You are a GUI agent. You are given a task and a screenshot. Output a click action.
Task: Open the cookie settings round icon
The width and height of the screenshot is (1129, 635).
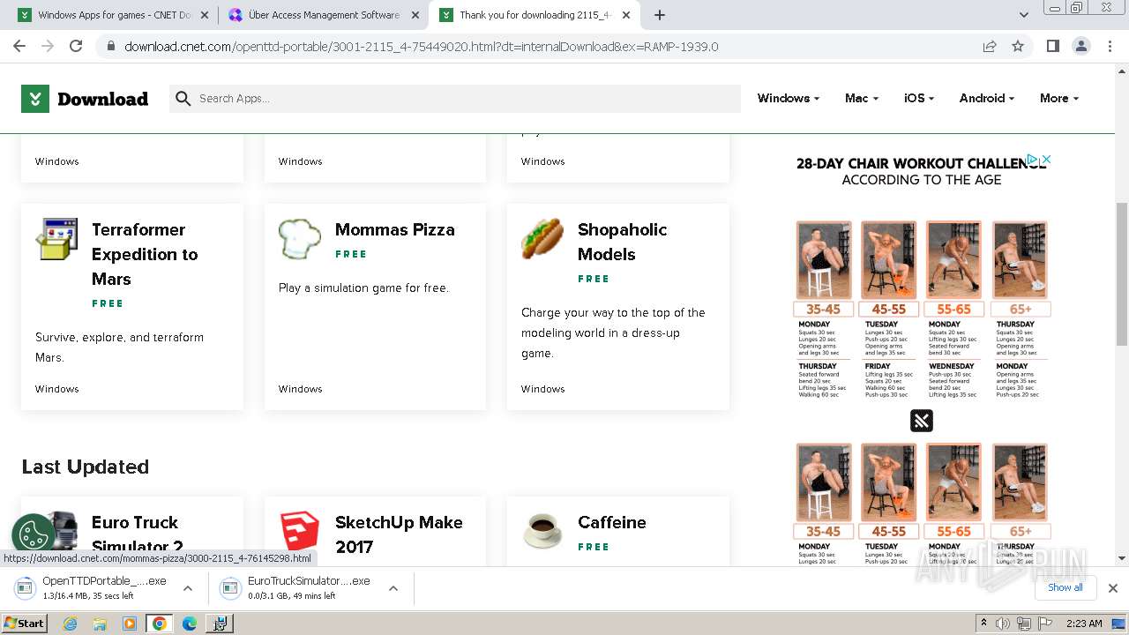click(34, 535)
